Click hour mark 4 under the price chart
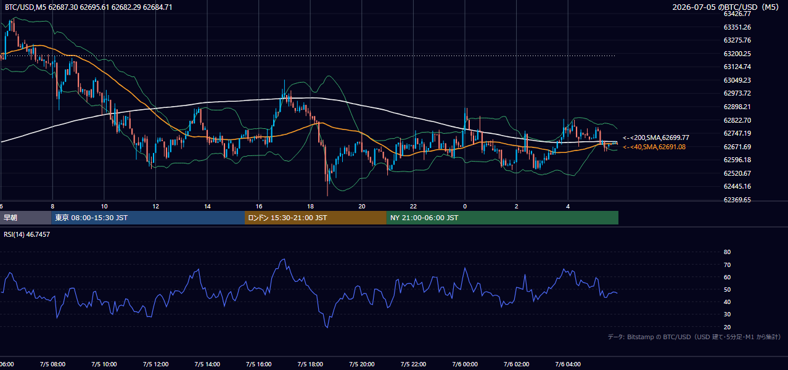Image resolution: width=788 pixels, height=370 pixels. pos(568,206)
